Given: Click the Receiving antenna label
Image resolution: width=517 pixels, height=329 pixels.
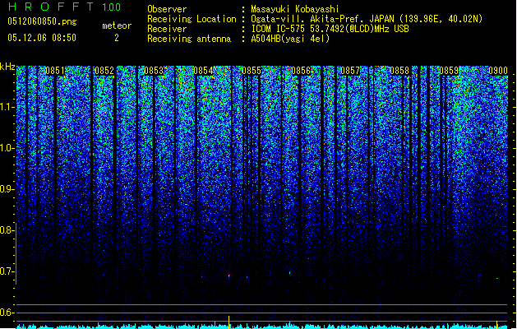Looking at the screenshot, I should tap(189, 39).
